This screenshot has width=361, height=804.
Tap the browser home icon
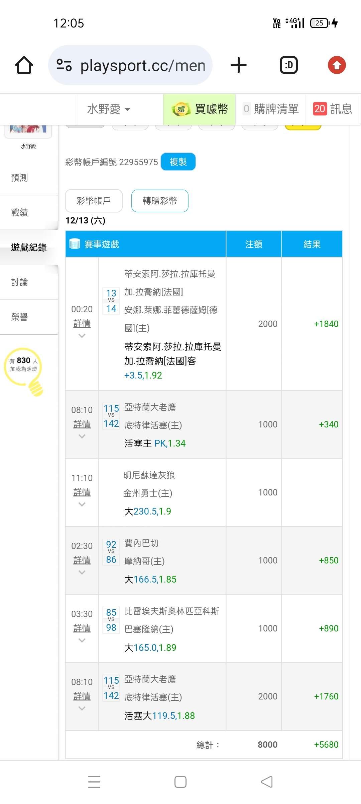[x=24, y=65]
